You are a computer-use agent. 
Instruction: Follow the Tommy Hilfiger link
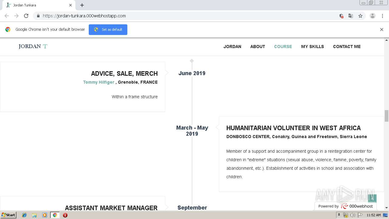(x=99, y=82)
